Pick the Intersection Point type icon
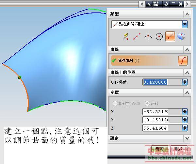Viewport: 196px width, 164px height. point(148,36)
